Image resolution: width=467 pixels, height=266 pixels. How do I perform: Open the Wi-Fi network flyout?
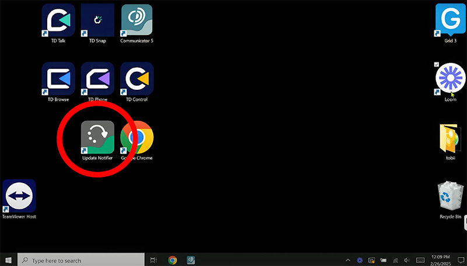[395, 260]
